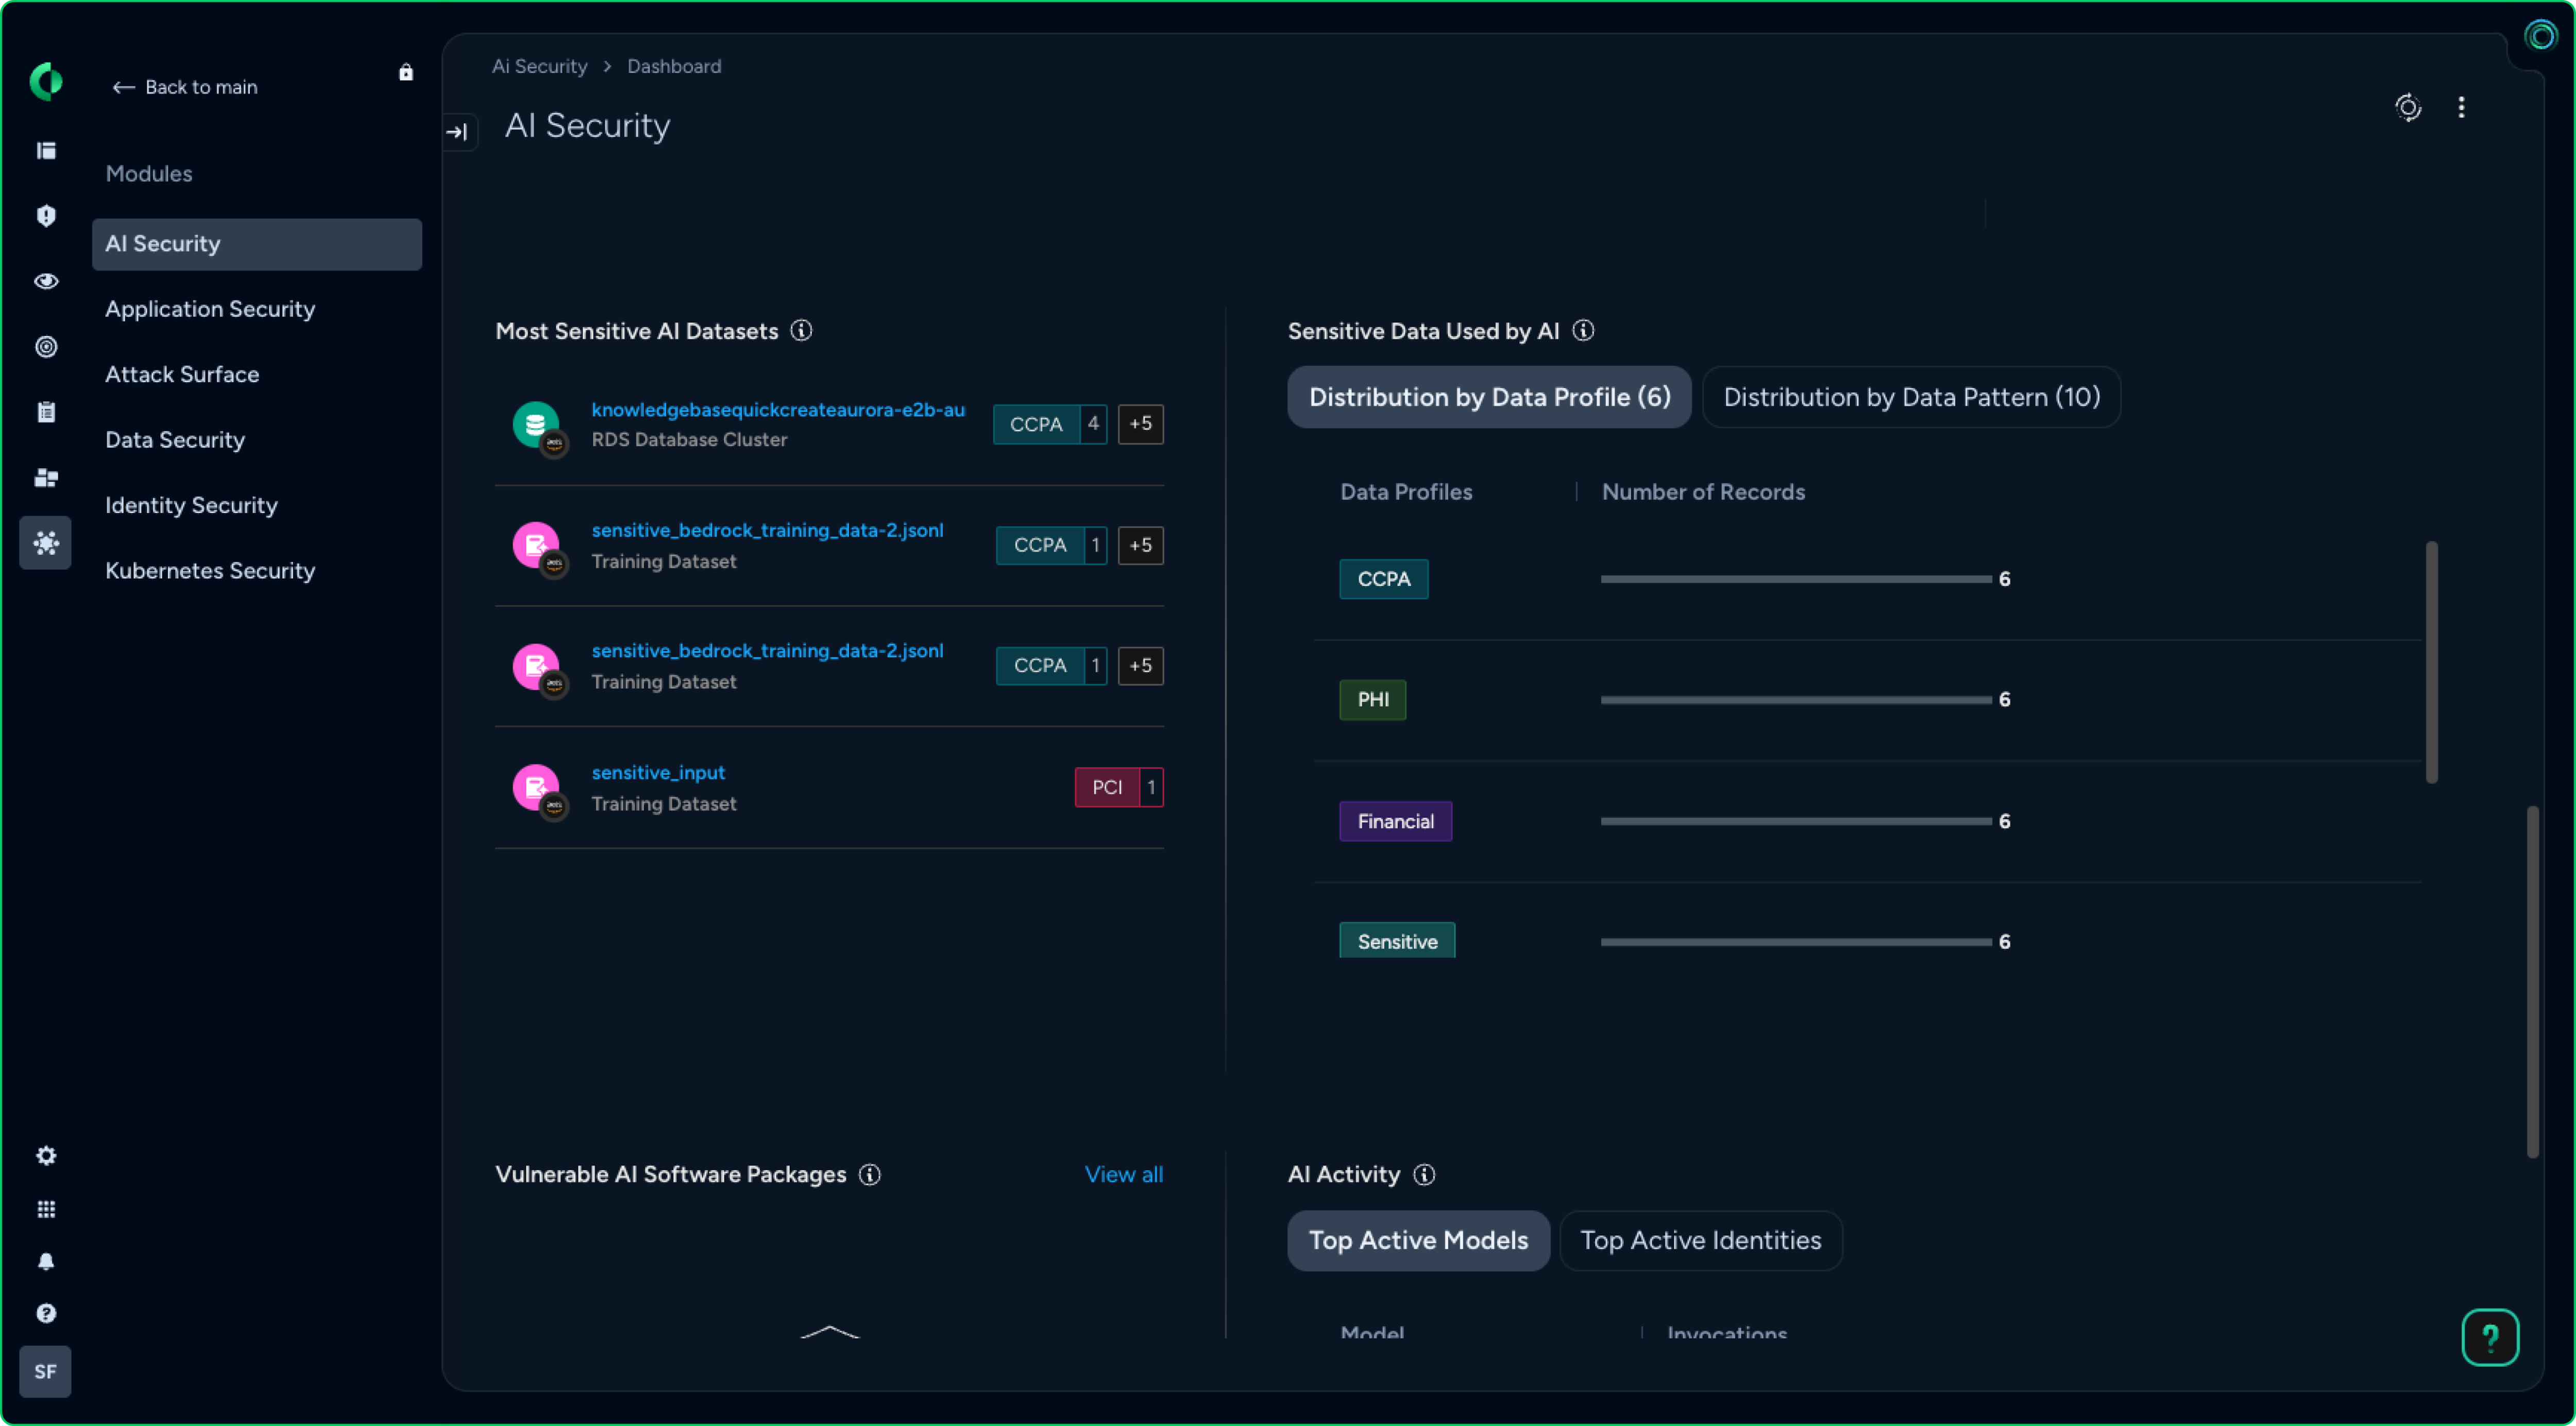The height and width of the screenshot is (1426, 2576).
Task: Open the settings gear icon
Action: pyautogui.click(x=46, y=1156)
